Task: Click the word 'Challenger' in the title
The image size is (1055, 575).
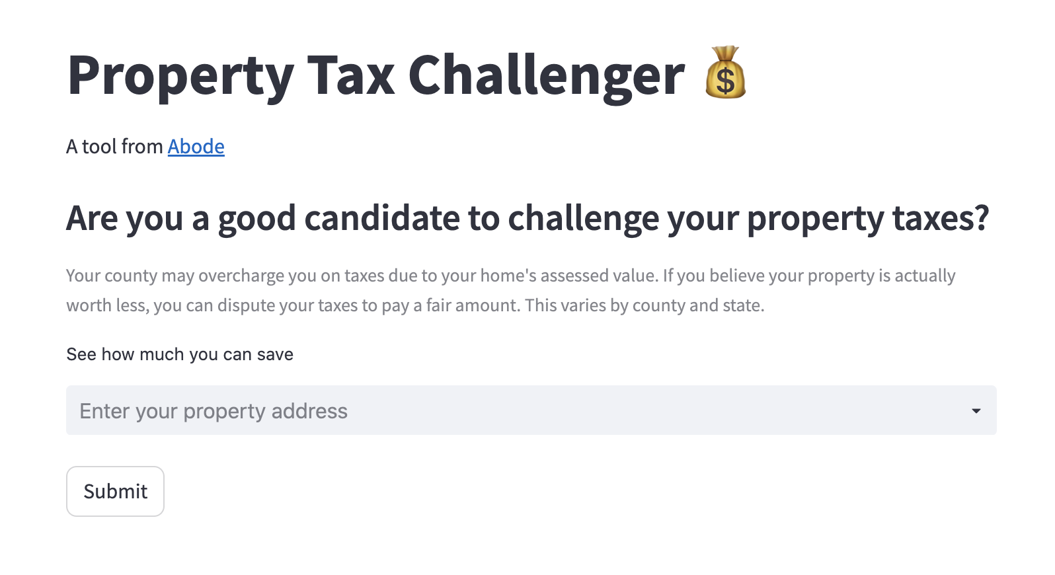Action: click(546, 76)
